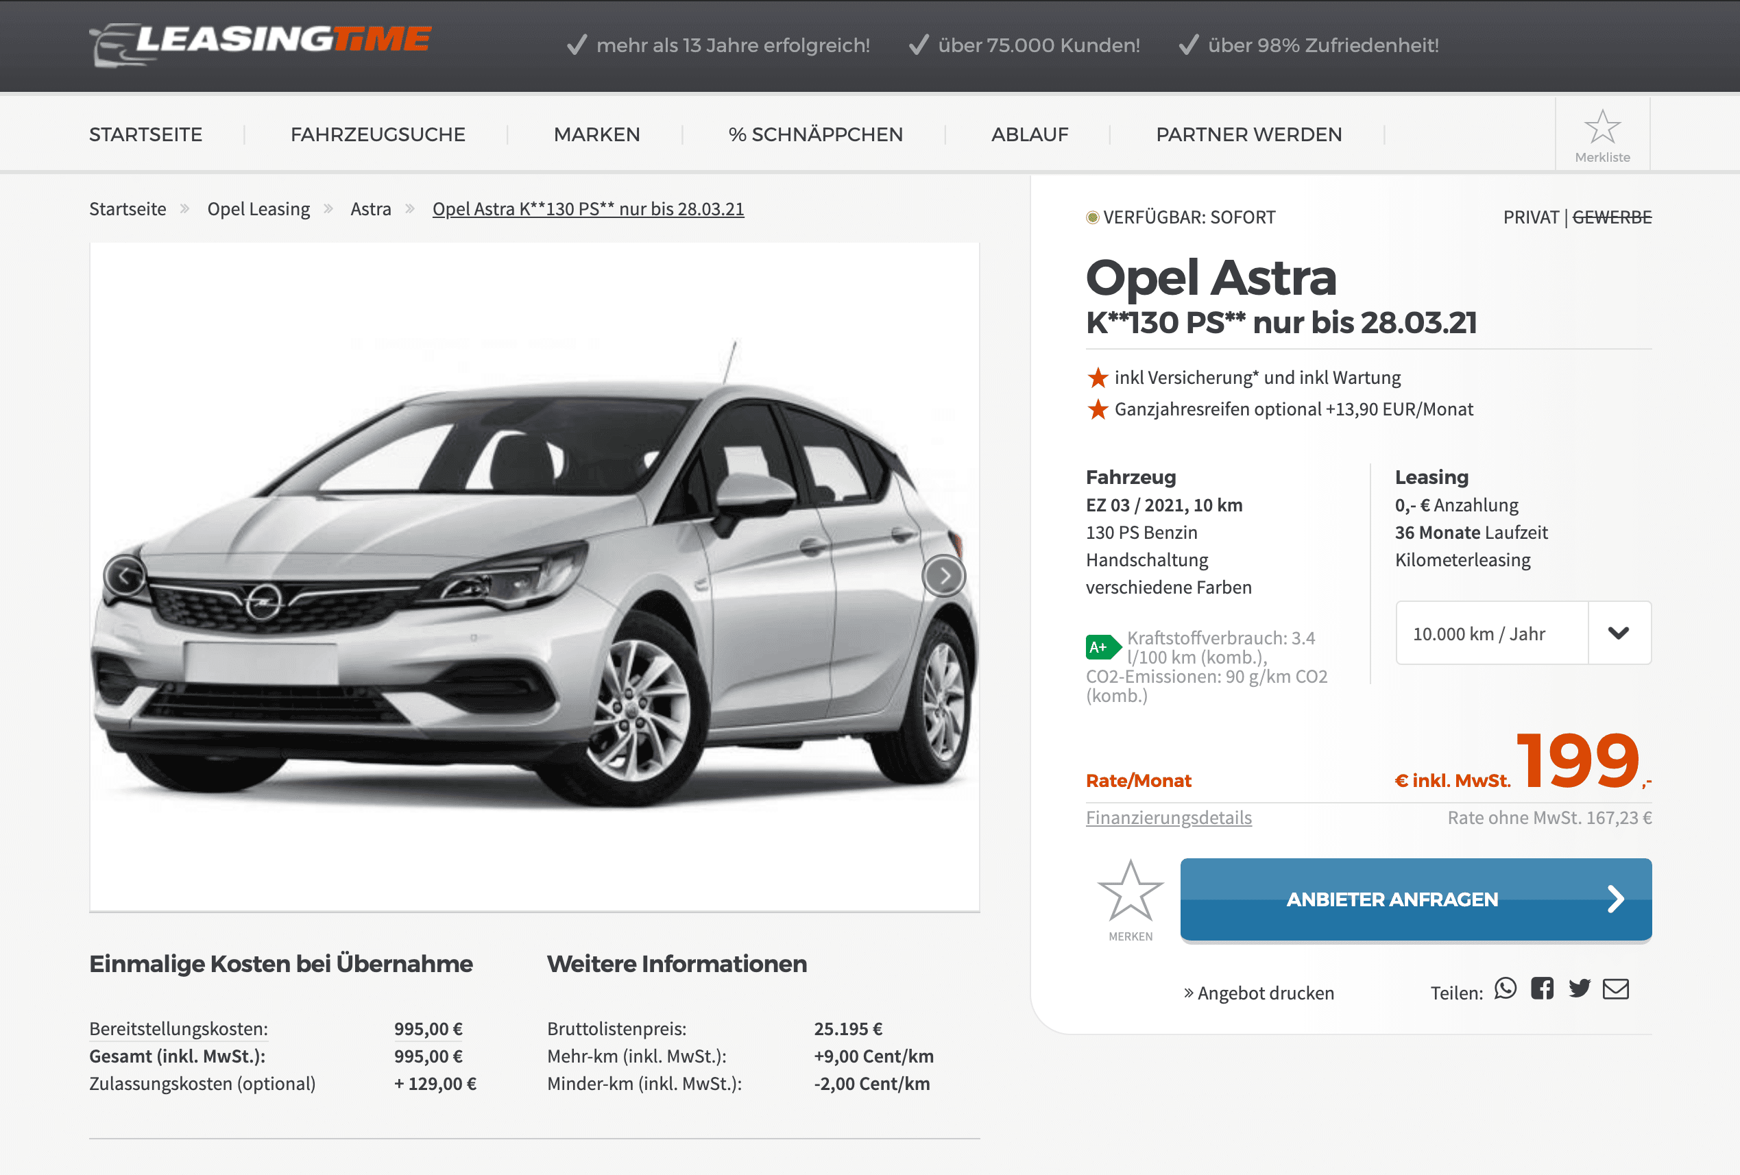Click Ganzjahresreifen optional text line

1294,410
